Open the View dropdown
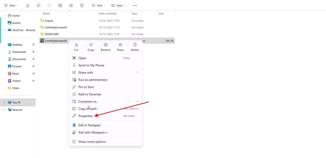 [118, 6]
